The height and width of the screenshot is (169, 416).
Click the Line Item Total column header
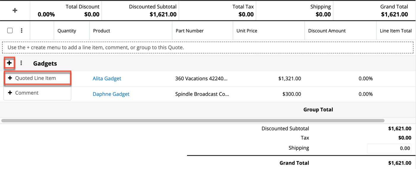396,31
